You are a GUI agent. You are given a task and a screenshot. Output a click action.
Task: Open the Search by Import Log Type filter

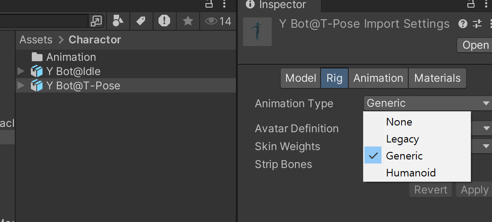[x=164, y=21]
